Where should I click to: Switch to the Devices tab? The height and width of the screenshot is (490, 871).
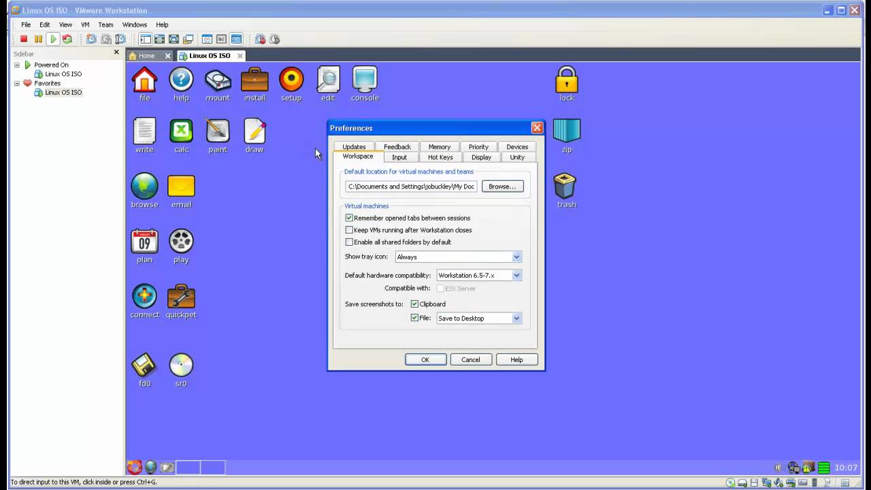[517, 146]
